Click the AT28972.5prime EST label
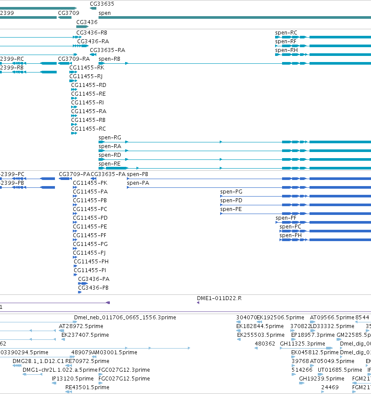Viewport: 371px width, 394px height. (x=81, y=326)
